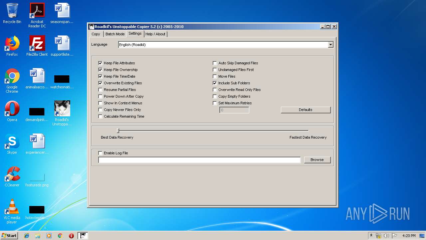The width and height of the screenshot is (426, 240).
Task: Uncheck Keep File Ownership
Action: point(100,70)
